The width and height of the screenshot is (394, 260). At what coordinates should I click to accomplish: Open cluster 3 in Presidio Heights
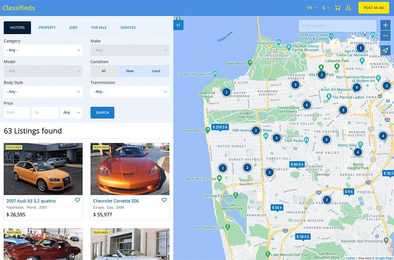(295, 85)
